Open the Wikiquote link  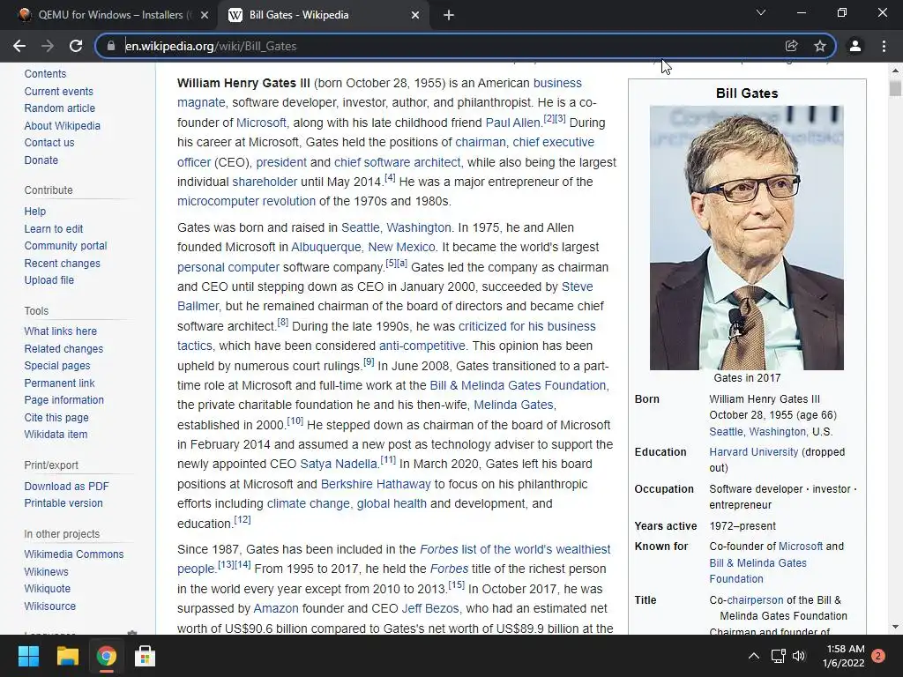click(x=48, y=588)
